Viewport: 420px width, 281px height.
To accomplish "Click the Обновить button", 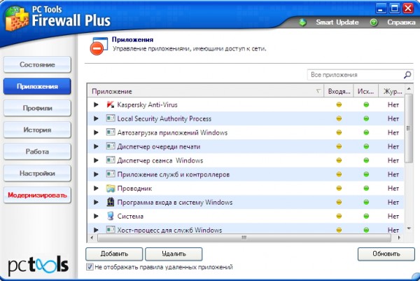I will pos(386,254).
